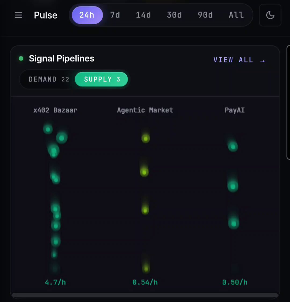Show the All time range
This screenshot has width=290, height=302.
pyautogui.click(x=236, y=15)
